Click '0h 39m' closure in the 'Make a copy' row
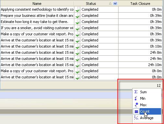164x124 pixels. point(156,34)
